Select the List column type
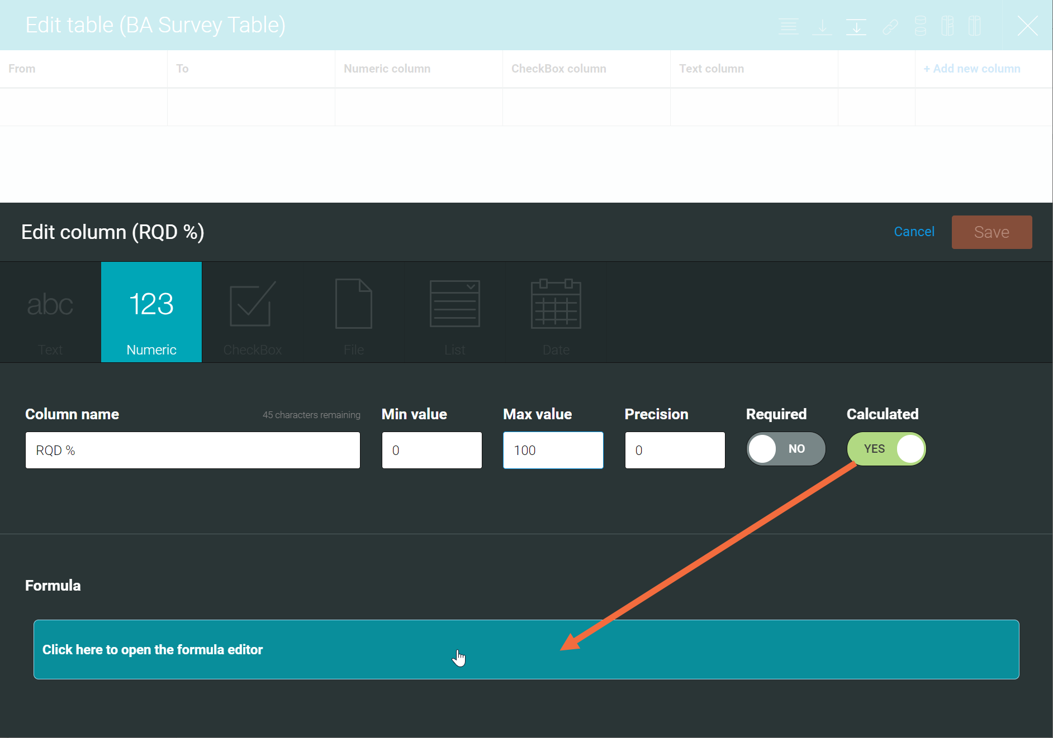1053x738 pixels. 455,312
